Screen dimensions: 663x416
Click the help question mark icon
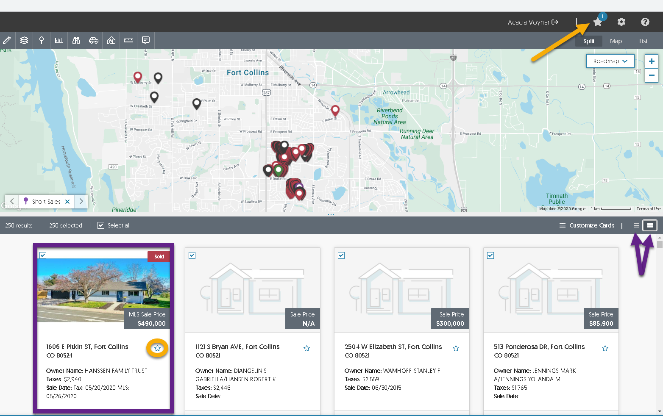pos(645,22)
